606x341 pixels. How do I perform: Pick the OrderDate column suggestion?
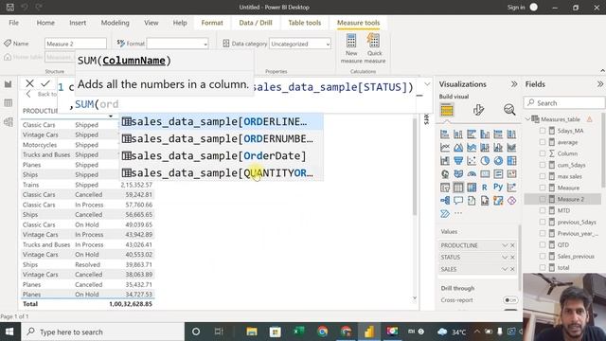(221, 155)
